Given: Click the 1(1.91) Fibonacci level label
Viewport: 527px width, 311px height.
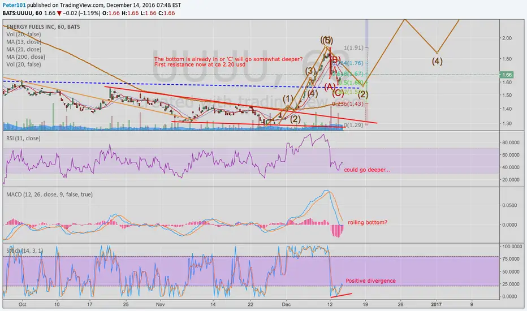Looking at the screenshot, I should point(353,47).
